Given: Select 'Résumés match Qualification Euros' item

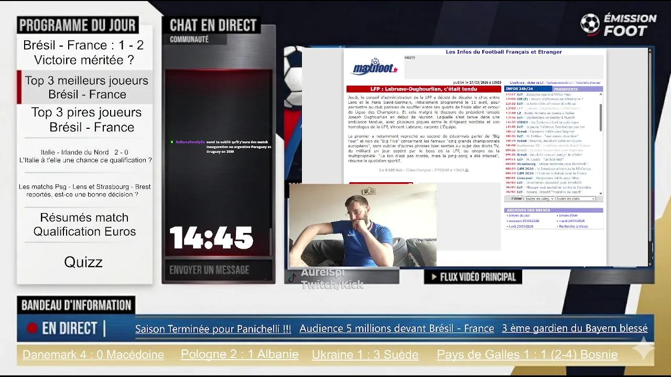Looking at the screenshot, I should tap(84, 224).
